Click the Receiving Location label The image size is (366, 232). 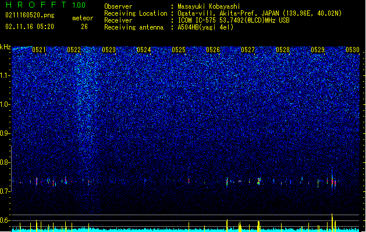tap(136, 13)
